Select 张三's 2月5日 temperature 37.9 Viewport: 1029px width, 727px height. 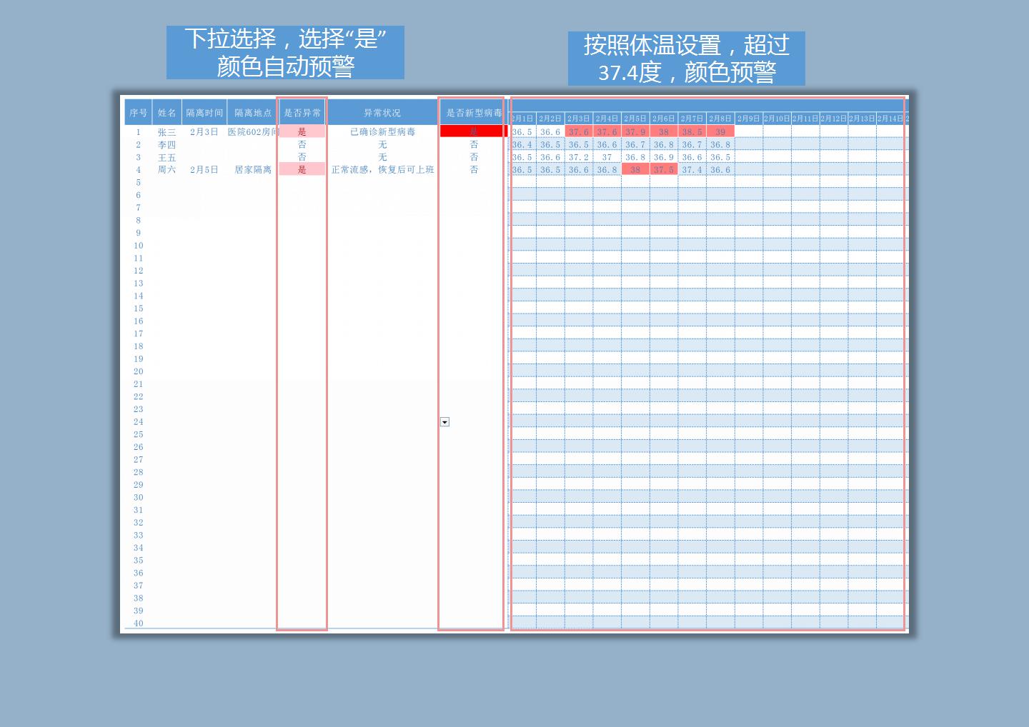(x=635, y=132)
